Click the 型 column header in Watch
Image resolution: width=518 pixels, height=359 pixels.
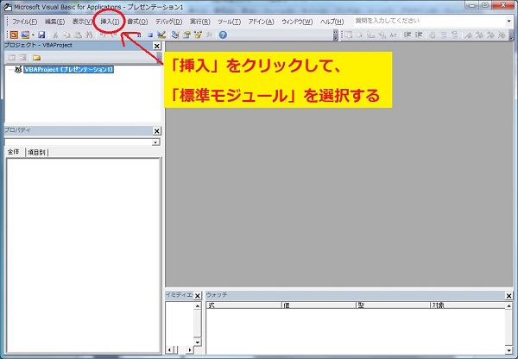coord(394,305)
